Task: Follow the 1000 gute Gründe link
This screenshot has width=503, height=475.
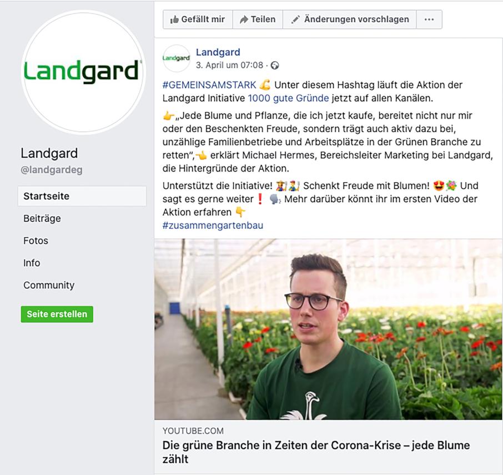Action: [x=288, y=98]
